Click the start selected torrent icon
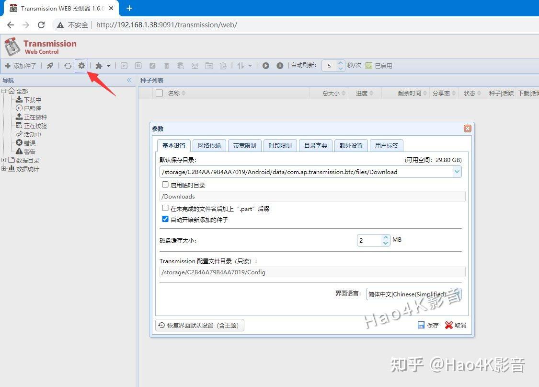This screenshot has height=387, width=539. 124,65
